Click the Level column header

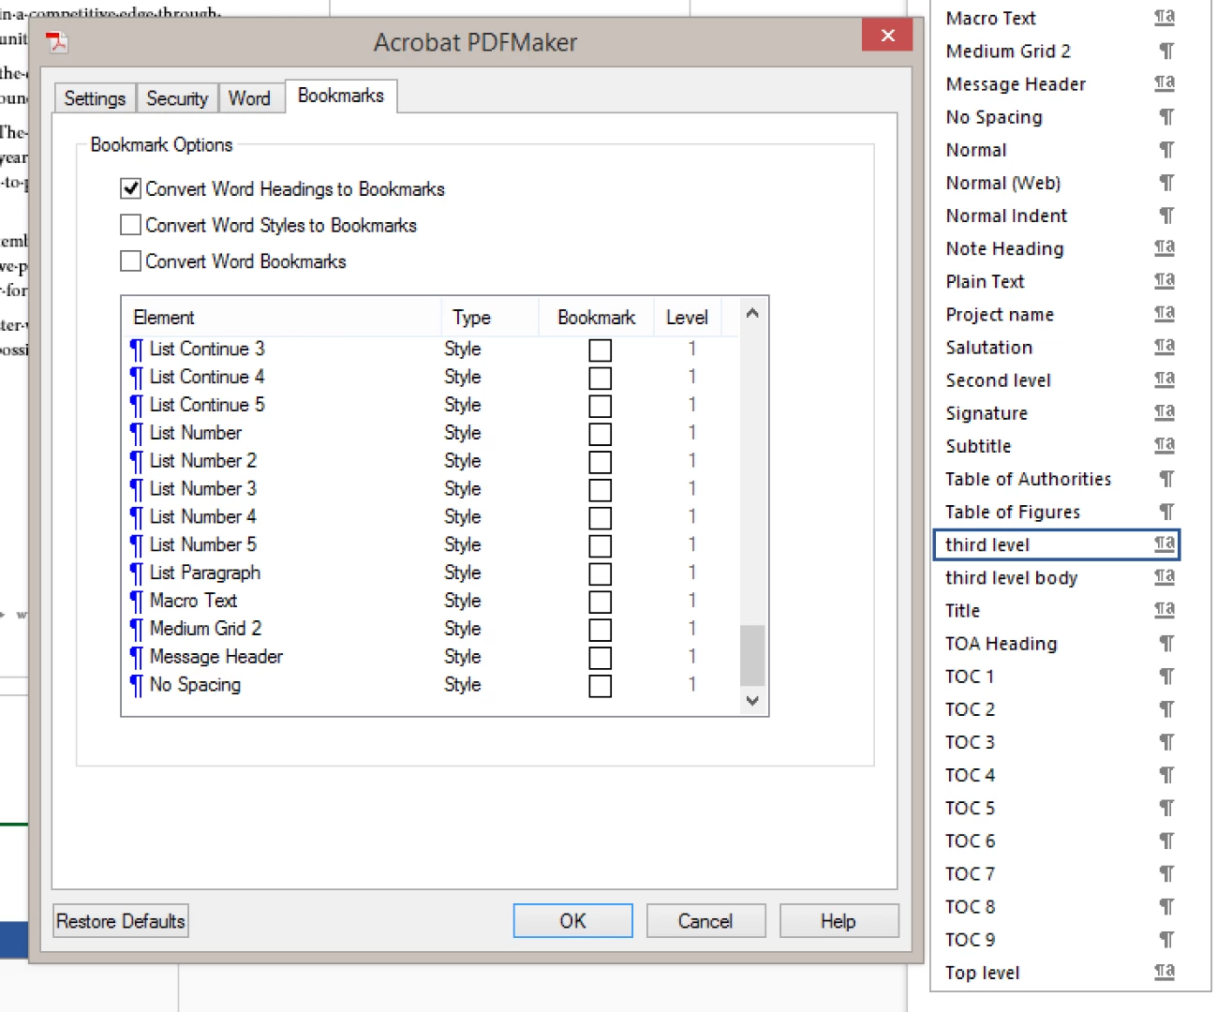pyautogui.click(x=687, y=318)
